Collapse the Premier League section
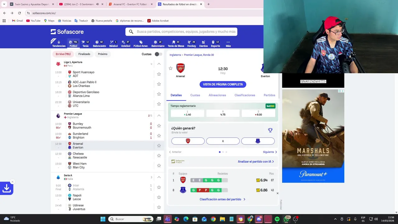This screenshot has width=398, height=224. (159, 115)
